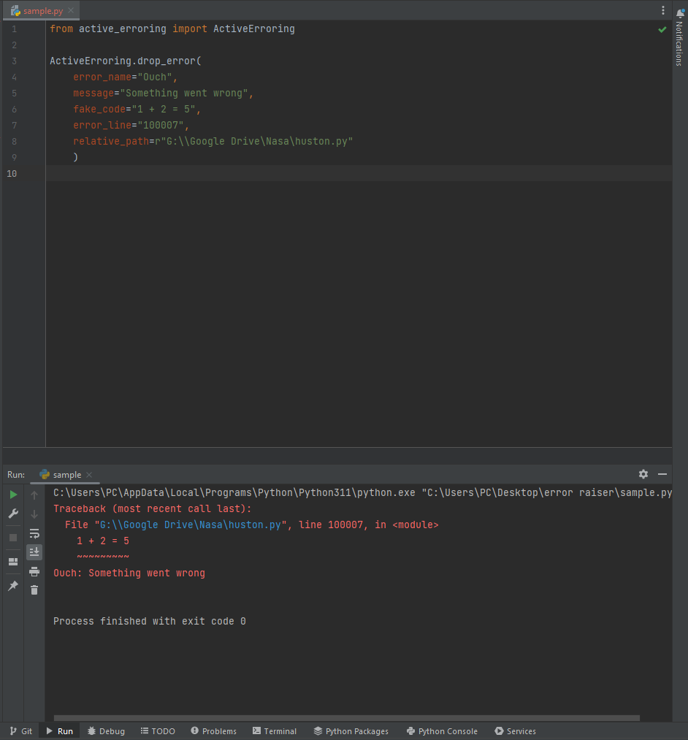Click the green inspection checkmark indicator
This screenshot has height=740, width=688.
(x=662, y=29)
